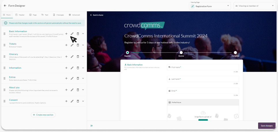Delete the Information section
This screenshot has width=278, height=132.
pyautogui.click(x=78, y=68)
